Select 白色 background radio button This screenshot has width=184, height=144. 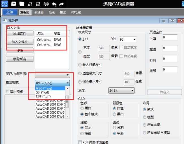coord(114,108)
